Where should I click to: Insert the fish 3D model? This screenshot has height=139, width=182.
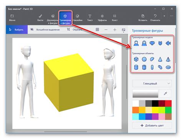tap(168, 43)
